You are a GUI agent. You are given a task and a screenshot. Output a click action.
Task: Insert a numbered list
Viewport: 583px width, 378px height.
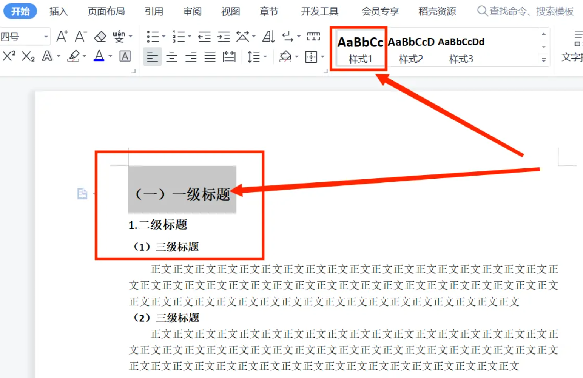[x=179, y=37]
